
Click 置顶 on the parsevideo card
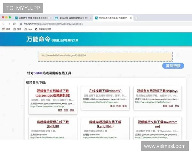point(60,110)
